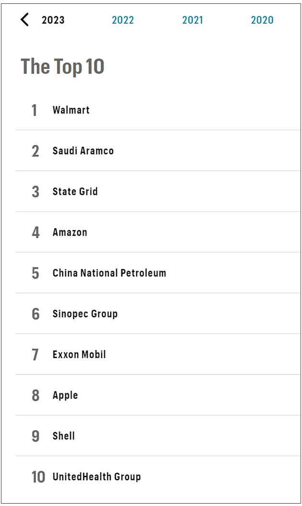Switch to the 2022 tab
302x506 pixels.
pyautogui.click(x=123, y=20)
